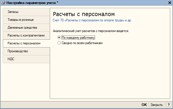Open the Товары в рознице tab

[26, 20]
